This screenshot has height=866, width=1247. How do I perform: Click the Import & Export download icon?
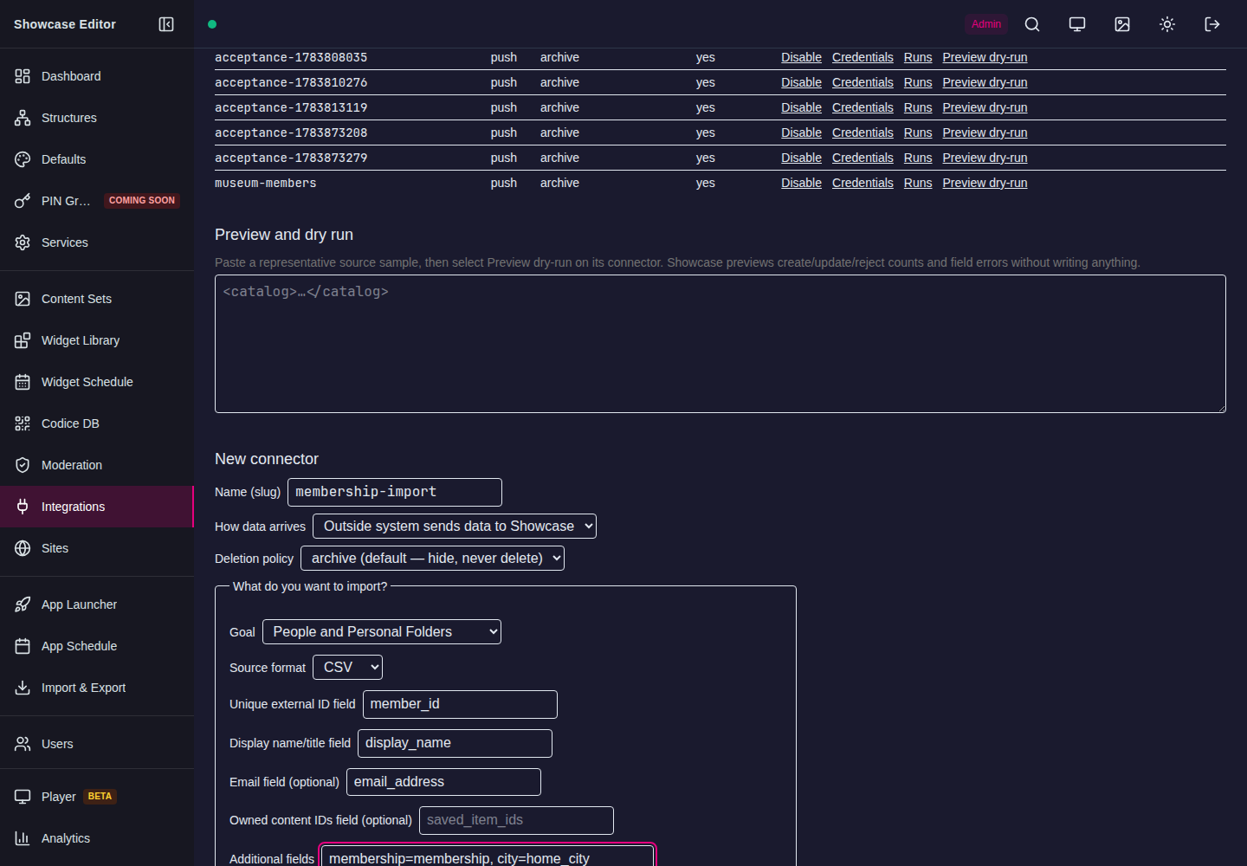[x=23, y=688]
